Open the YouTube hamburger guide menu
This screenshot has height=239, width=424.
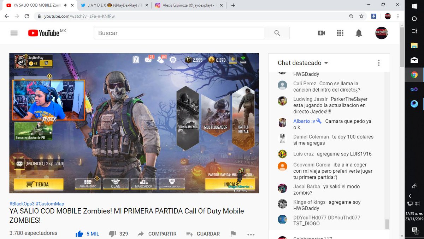click(x=14, y=33)
